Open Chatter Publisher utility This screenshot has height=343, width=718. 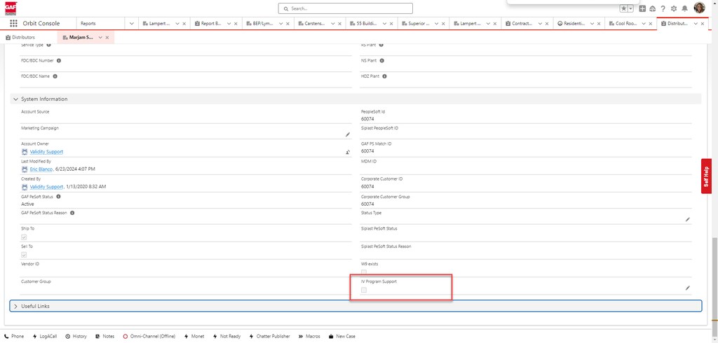click(270, 336)
